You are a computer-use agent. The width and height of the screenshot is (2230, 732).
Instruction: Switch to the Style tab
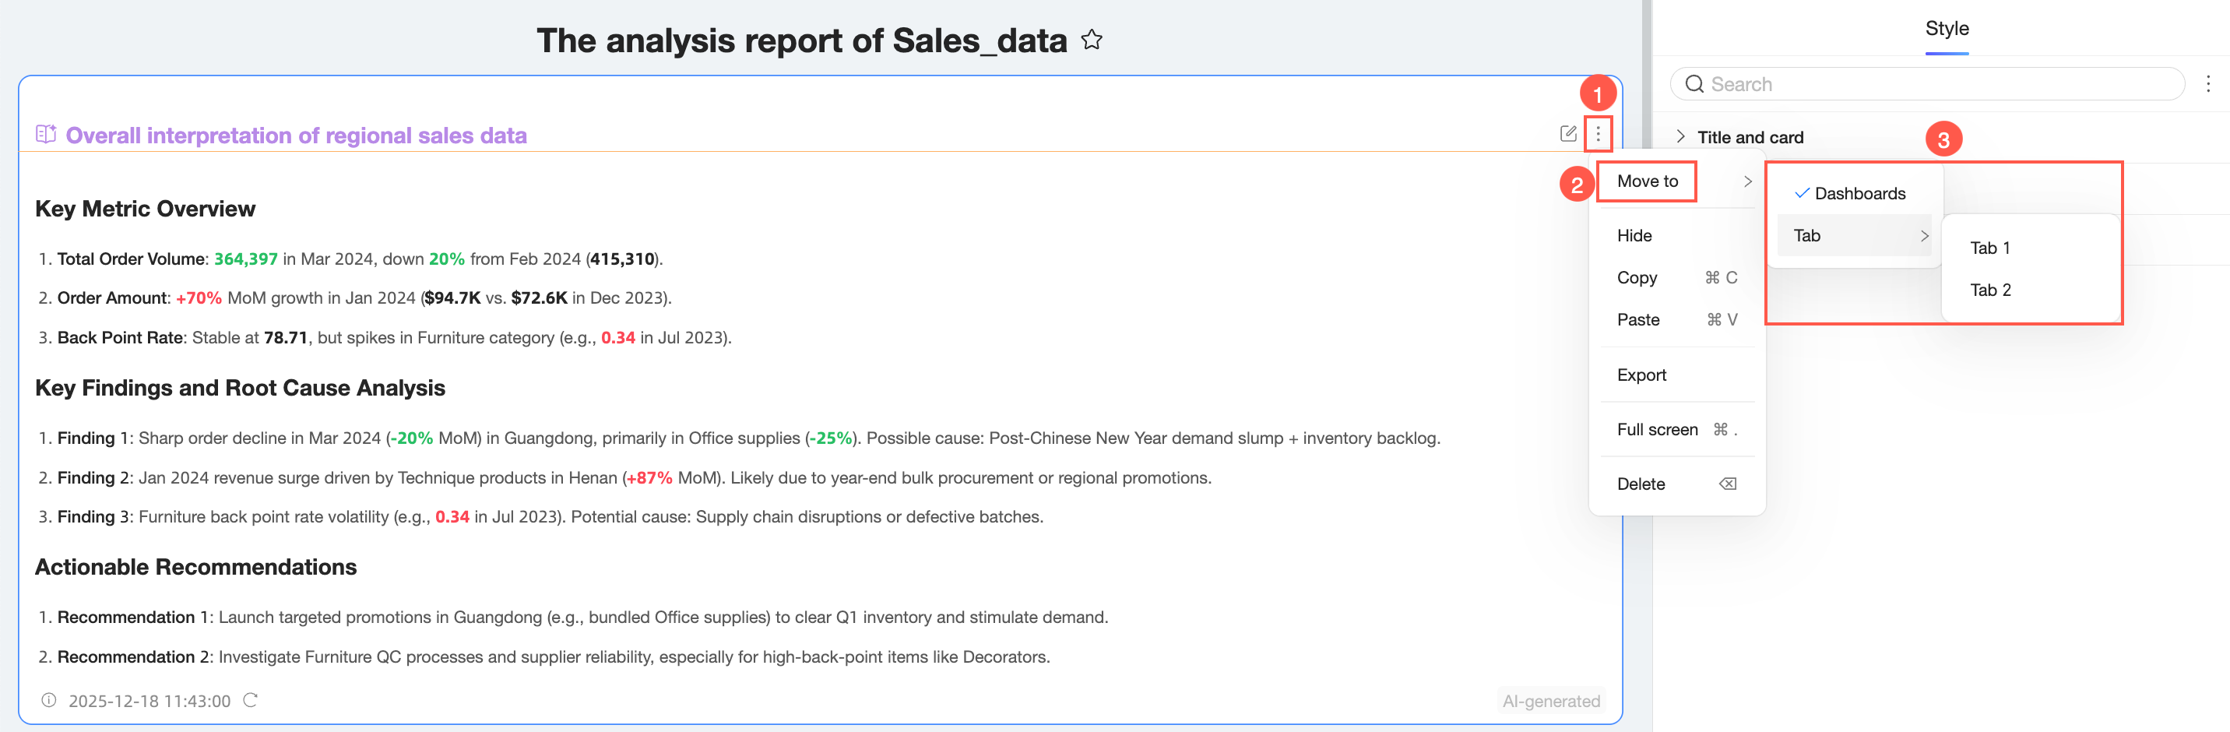coord(1946,29)
